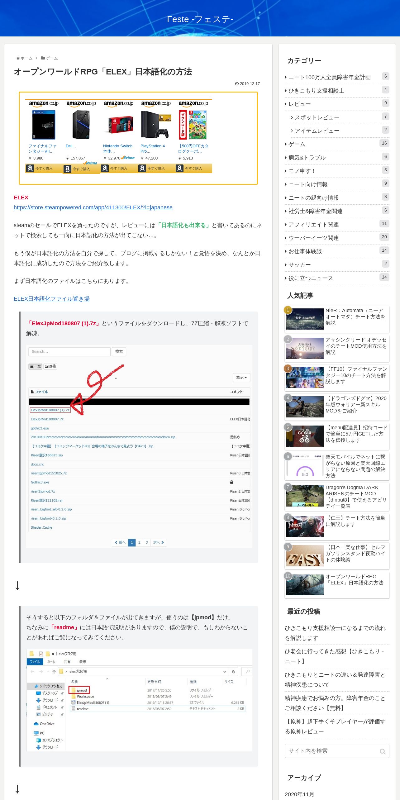Focus the サイト内を検索 search field
400x800 pixels.
[x=337, y=751]
